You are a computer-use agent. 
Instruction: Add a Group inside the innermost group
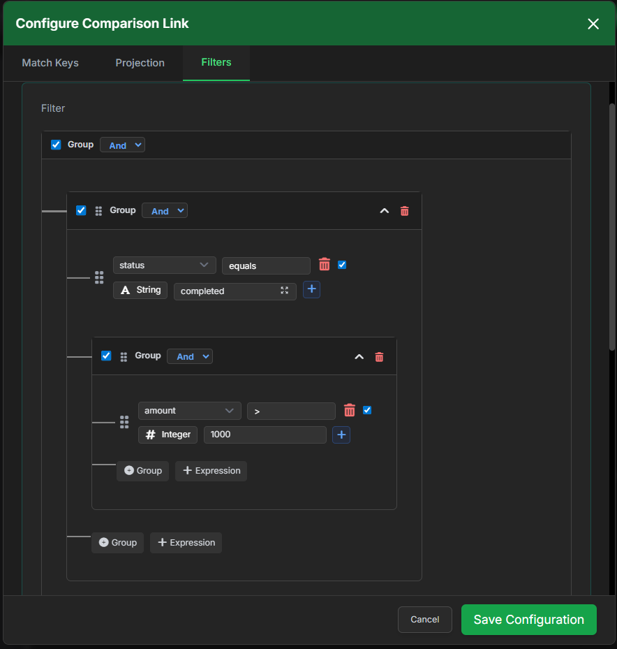tap(142, 471)
